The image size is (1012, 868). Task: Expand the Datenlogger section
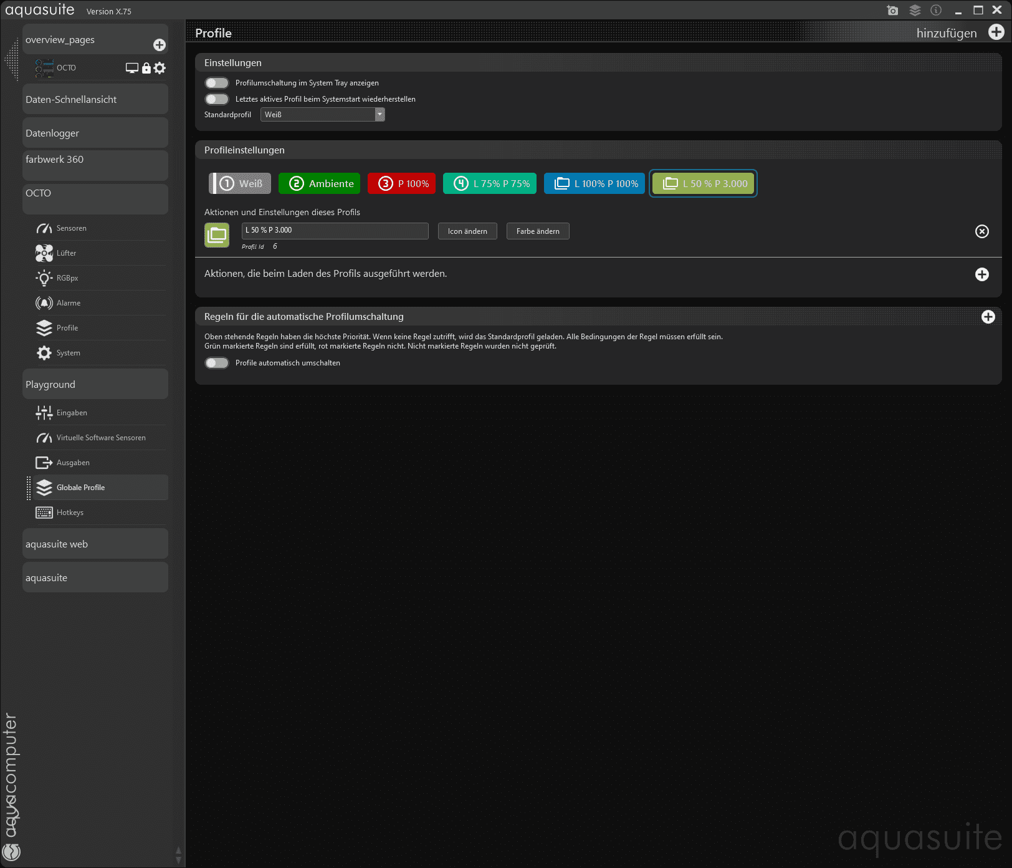click(95, 133)
